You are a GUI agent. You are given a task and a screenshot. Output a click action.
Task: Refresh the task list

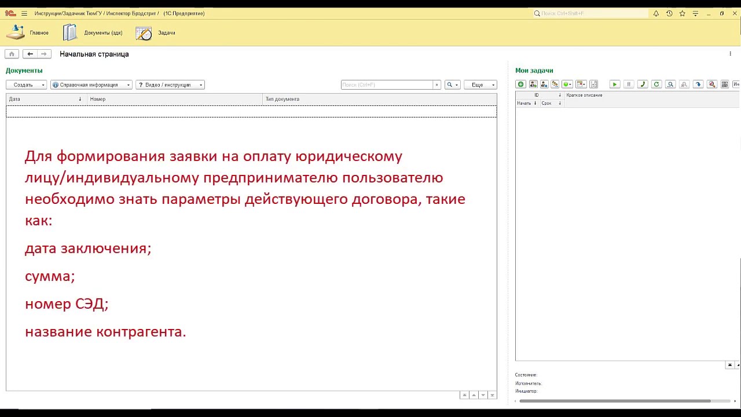click(656, 85)
